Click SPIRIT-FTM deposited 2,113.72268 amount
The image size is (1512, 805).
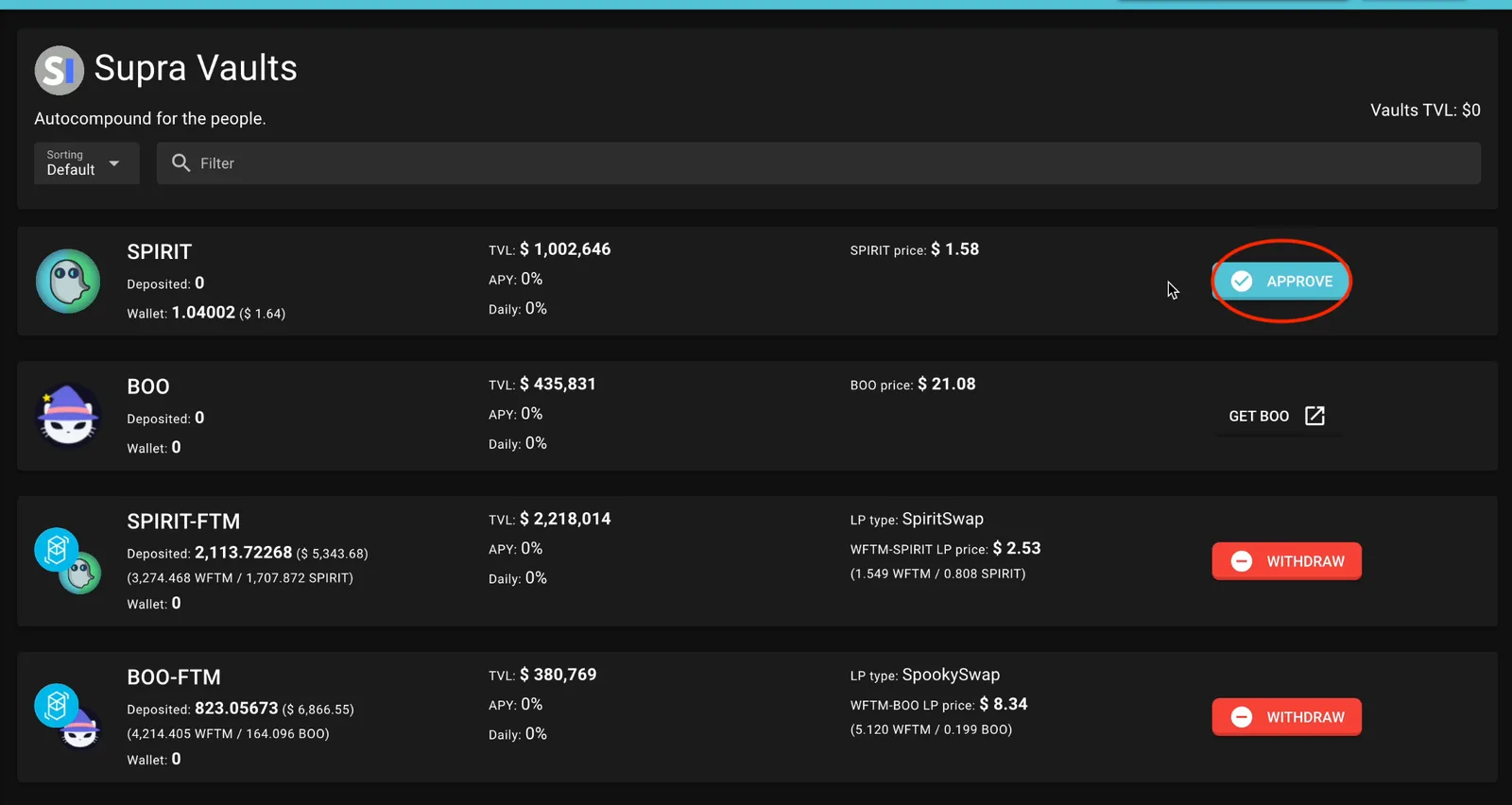[x=244, y=553]
